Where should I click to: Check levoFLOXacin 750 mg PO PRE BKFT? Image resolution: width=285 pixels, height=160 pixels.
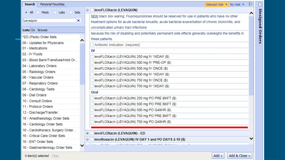click(x=92, y=116)
